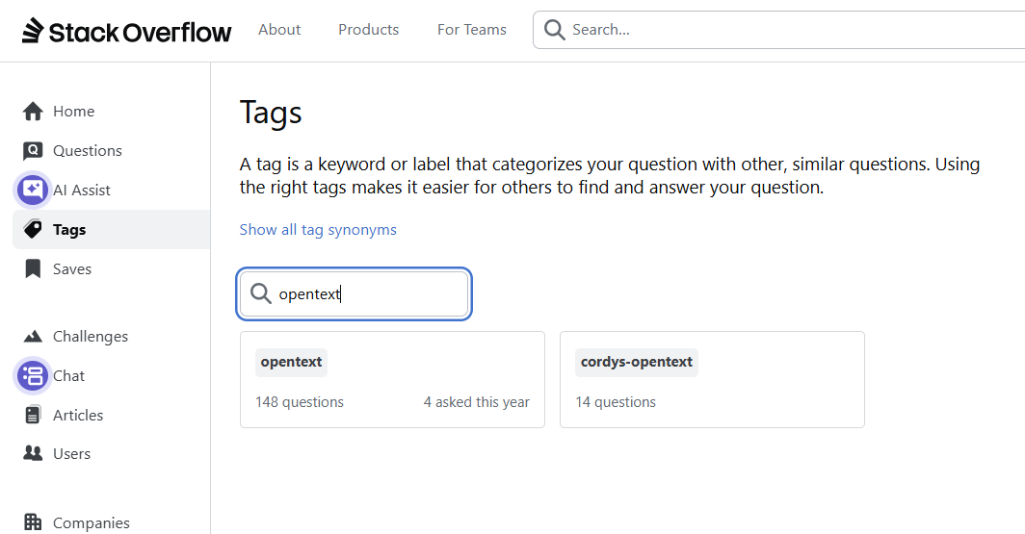Click the Articles document icon
The width and height of the screenshot is (1025, 534).
(33, 415)
